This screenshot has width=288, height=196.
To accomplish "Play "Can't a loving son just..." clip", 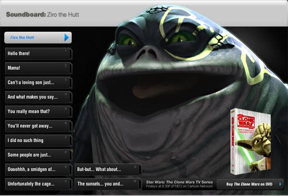I will tap(39, 83).
